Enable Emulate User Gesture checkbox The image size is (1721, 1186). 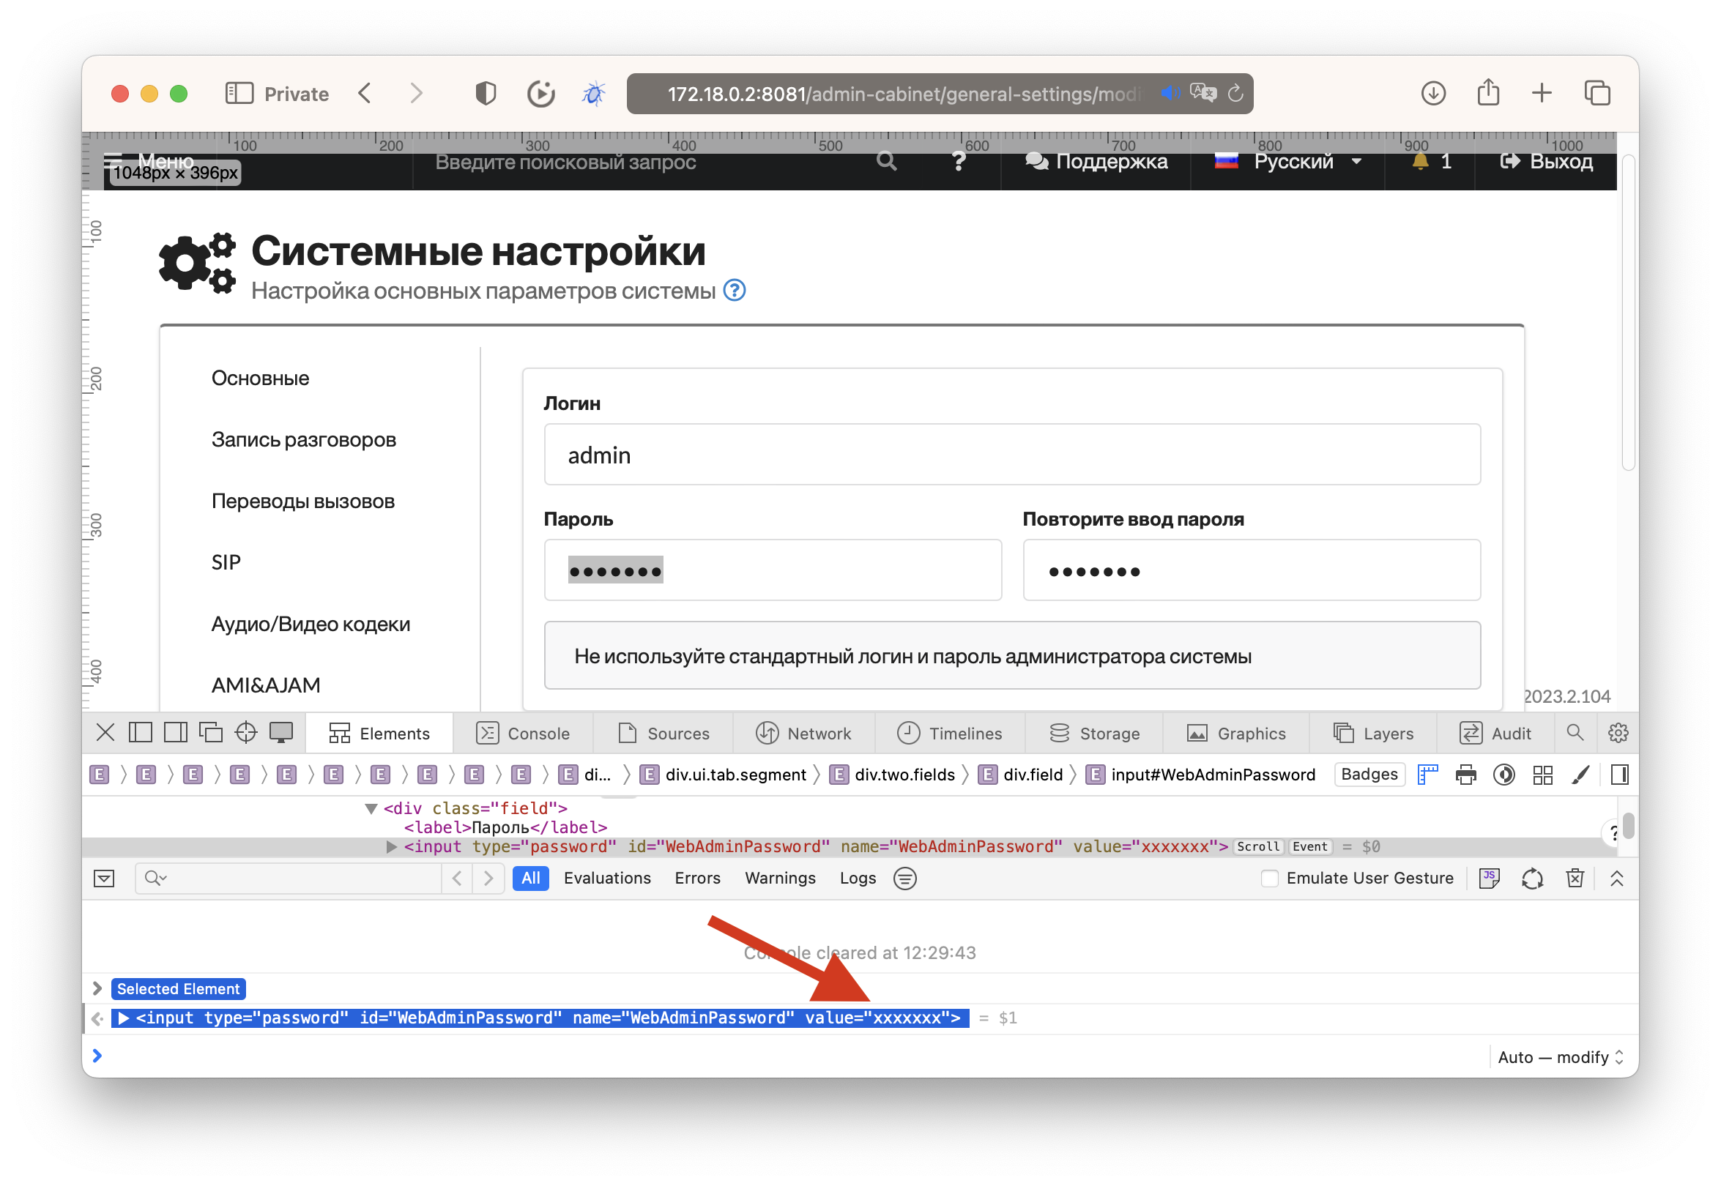click(x=1269, y=878)
